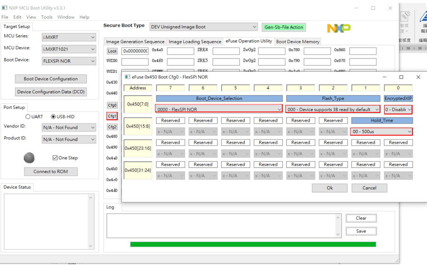Click the 0x450[31:24] address cell
The height and width of the screenshot is (265, 427).
pyautogui.click(x=138, y=170)
